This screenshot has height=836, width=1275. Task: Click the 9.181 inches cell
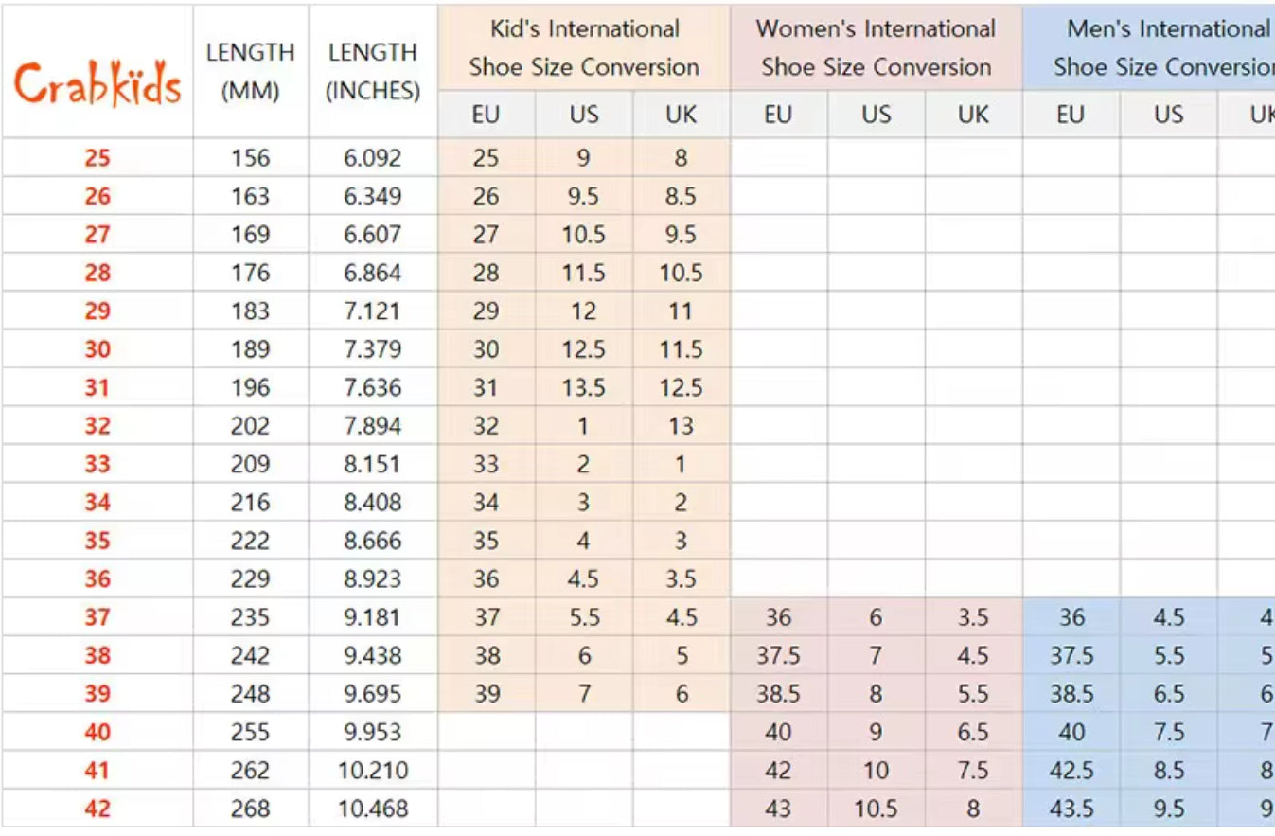pos(373,617)
